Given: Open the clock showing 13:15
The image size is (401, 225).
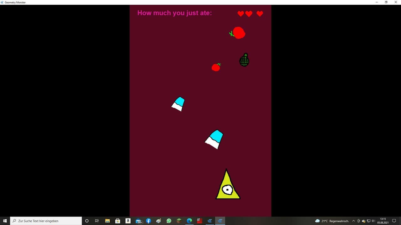Looking at the screenshot, I should pyautogui.click(x=383, y=221).
